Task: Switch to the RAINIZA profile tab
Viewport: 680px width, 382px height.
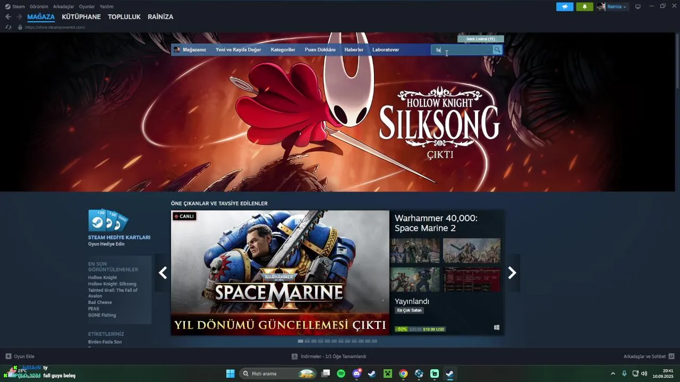Action: (160, 17)
